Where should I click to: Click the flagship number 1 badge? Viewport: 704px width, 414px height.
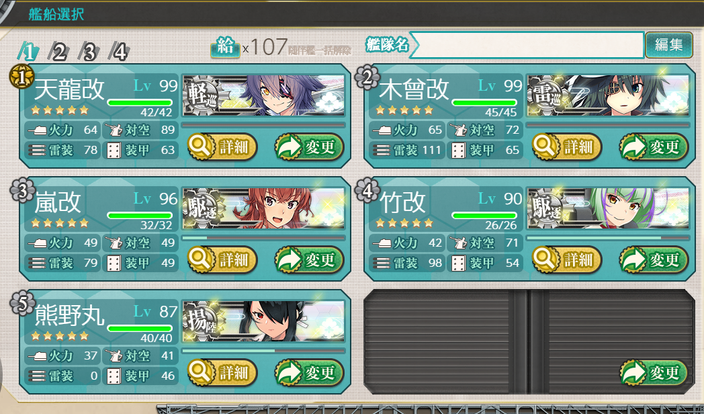[x=21, y=77]
